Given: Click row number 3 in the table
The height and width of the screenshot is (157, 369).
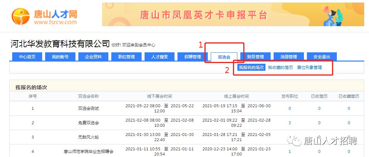Looking at the screenshot, I should click(33, 137).
